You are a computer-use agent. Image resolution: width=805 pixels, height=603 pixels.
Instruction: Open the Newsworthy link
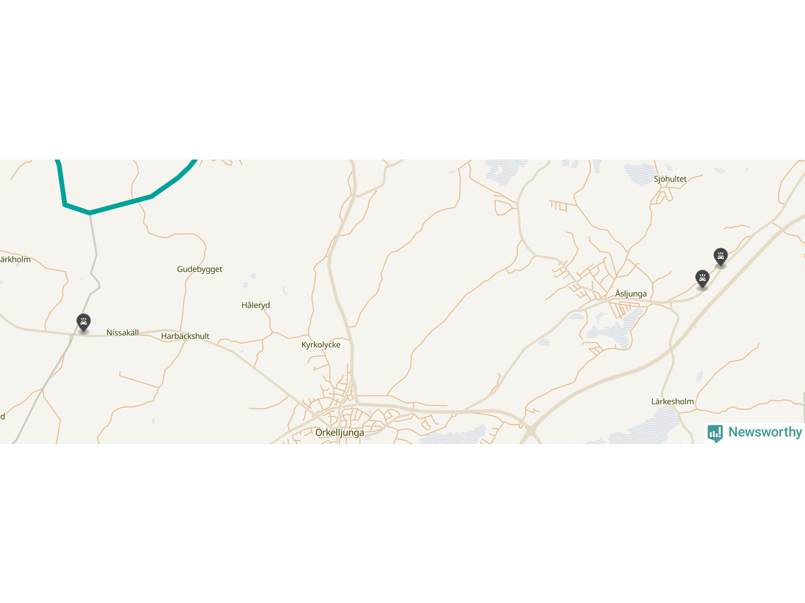pos(755,432)
